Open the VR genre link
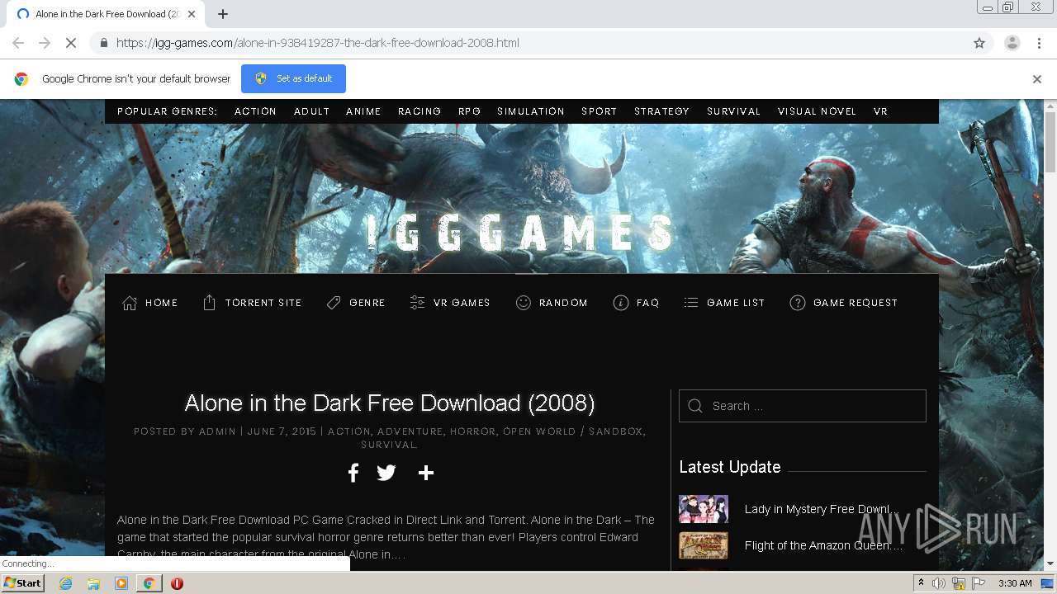The width and height of the screenshot is (1057, 594). [880, 111]
